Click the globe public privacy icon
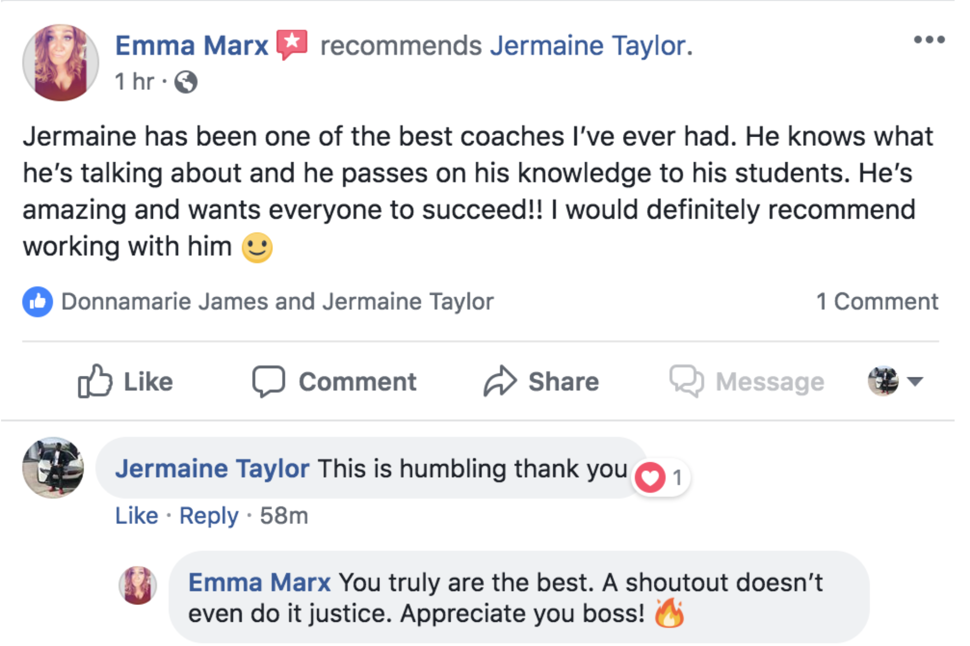Image resolution: width=970 pixels, height=646 pixels. click(x=186, y=82)
